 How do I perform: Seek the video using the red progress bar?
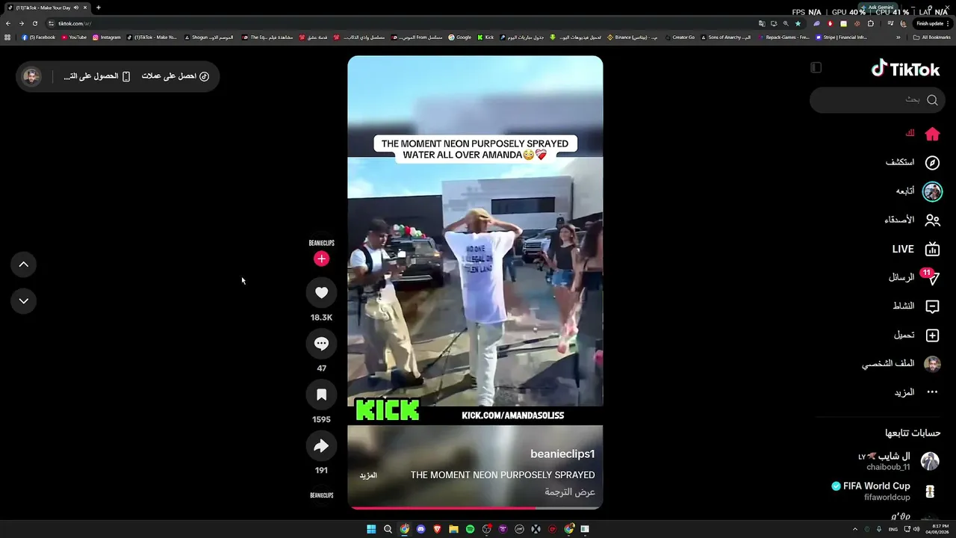[475, 508]
